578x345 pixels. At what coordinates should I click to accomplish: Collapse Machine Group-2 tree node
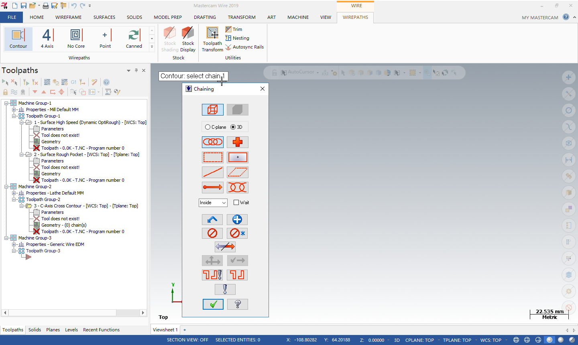pyautogui.click(x=6, y=187)
